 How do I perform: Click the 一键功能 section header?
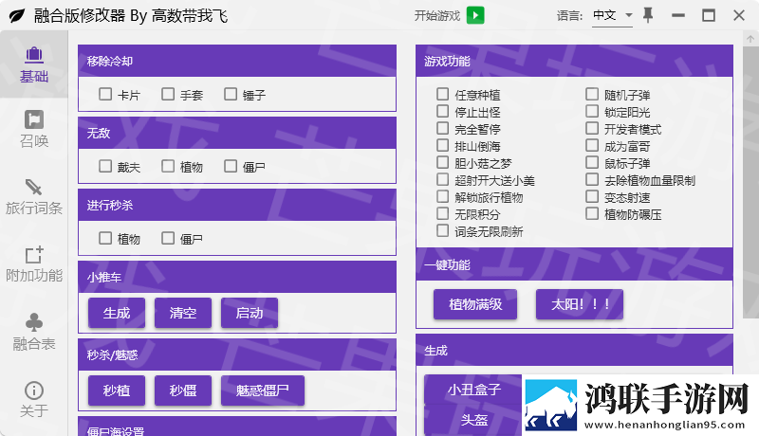click(575, 264)
